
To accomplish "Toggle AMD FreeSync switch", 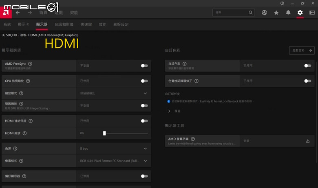I will click(x=144, y=66).
